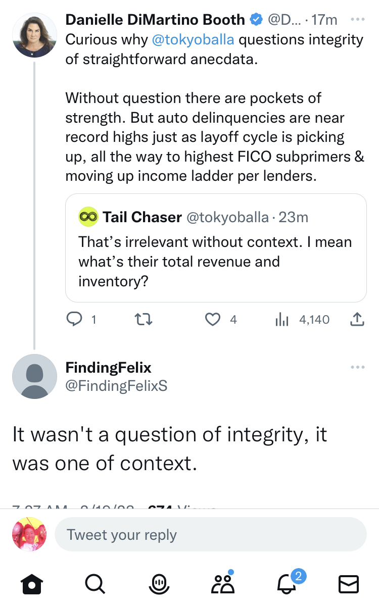Open Direct Messages envelope icon
The width and height of the screenshot is (379, 609).
[x=348, y=584]
